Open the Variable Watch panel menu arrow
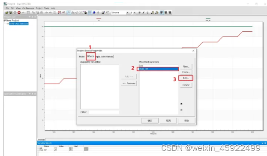267x156 pixels. 262,143
